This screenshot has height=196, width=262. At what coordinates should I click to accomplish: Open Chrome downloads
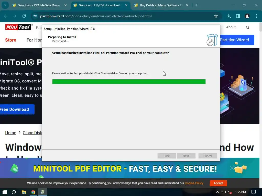click(x=229, y=16)
